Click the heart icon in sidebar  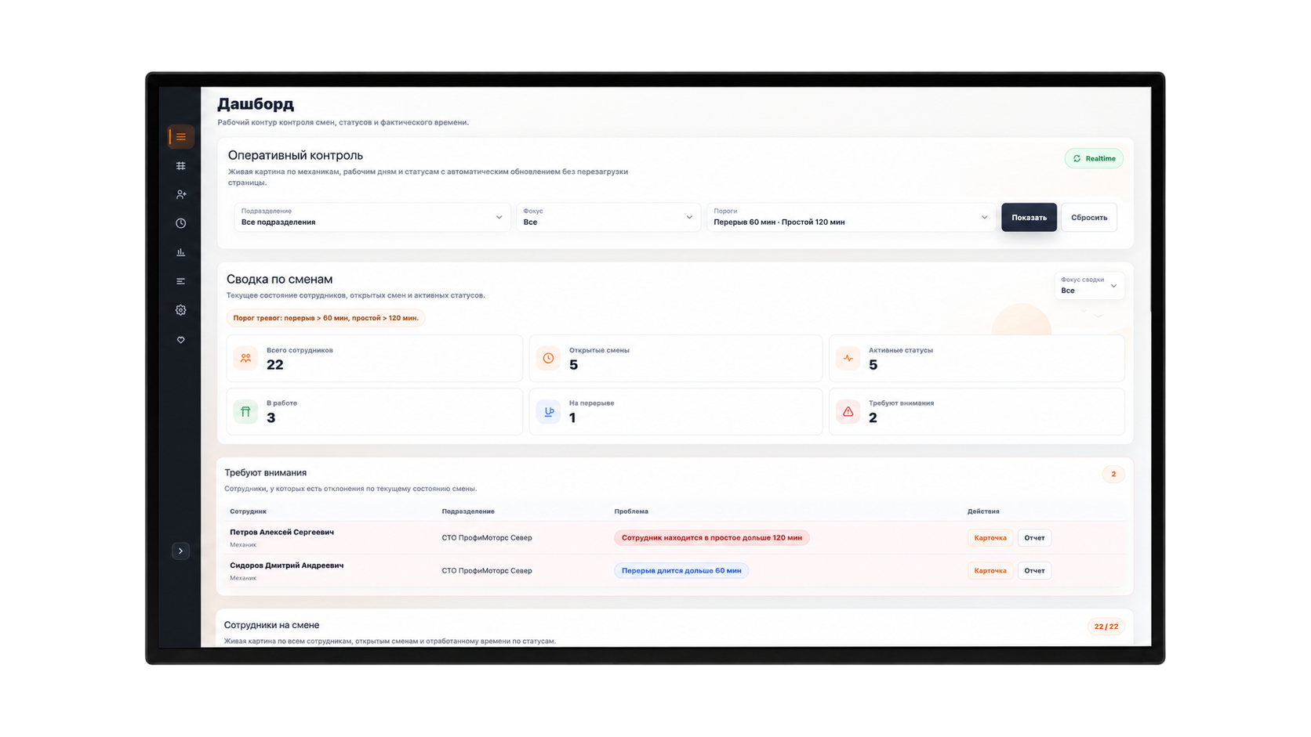(180, 340)
